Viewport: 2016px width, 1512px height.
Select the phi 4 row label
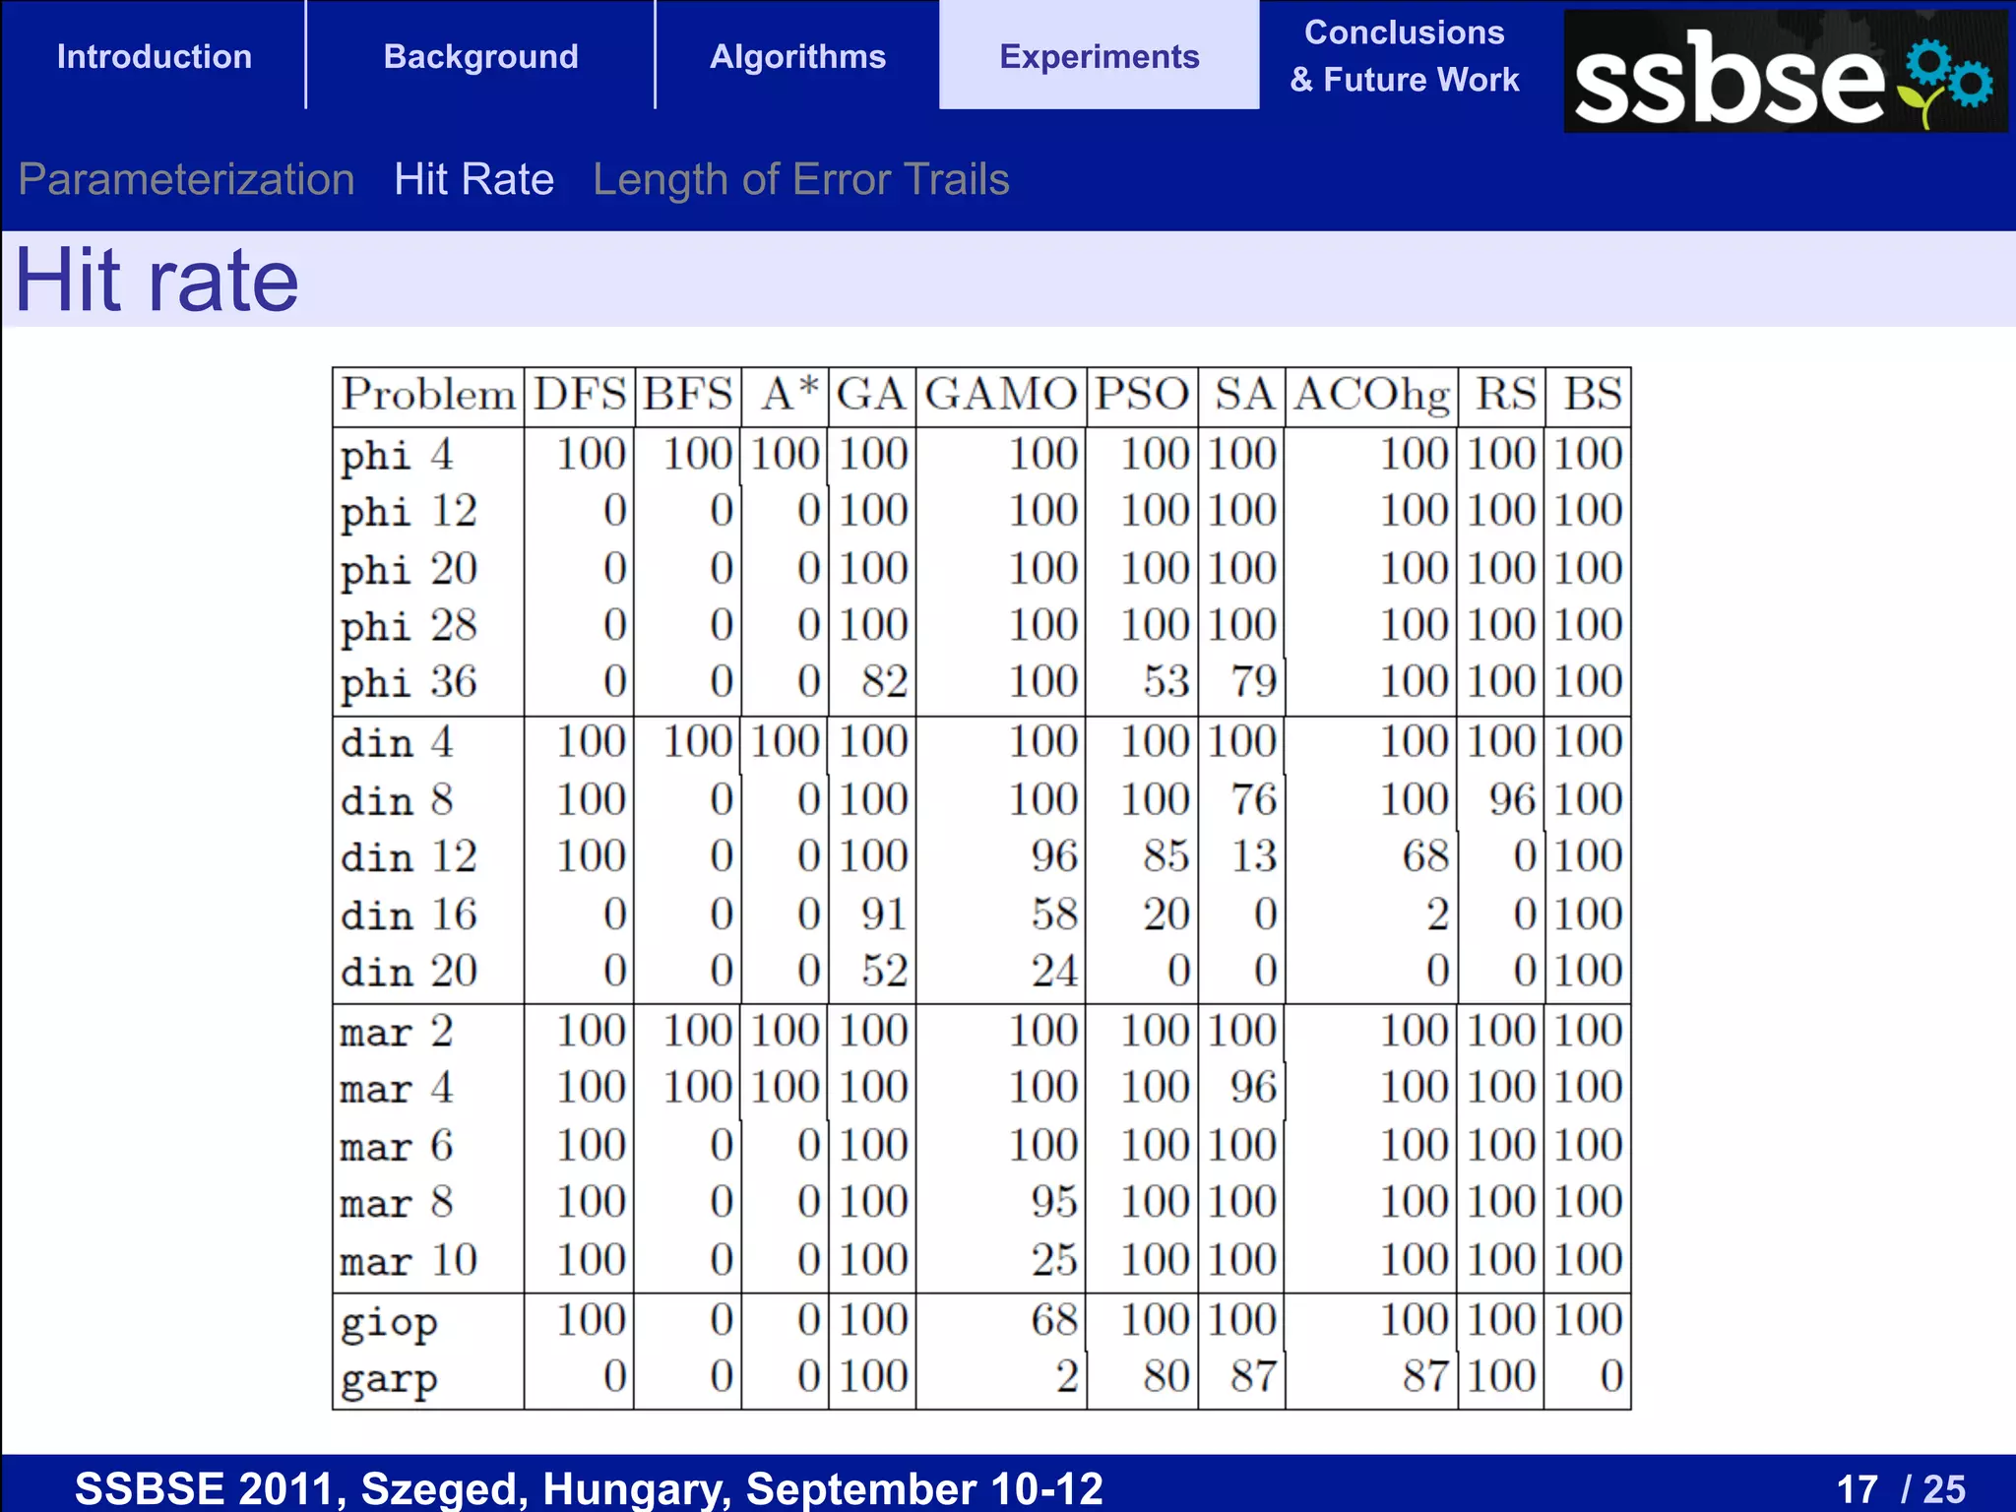pyautogui.click(x=397, y=457)
